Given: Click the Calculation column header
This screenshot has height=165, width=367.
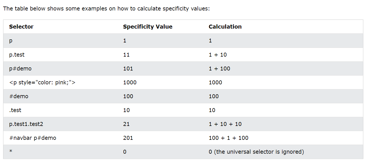Looking at the screenshot, I should pos(225,27).
